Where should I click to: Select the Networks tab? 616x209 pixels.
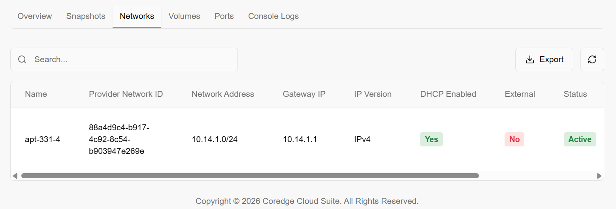137,16
